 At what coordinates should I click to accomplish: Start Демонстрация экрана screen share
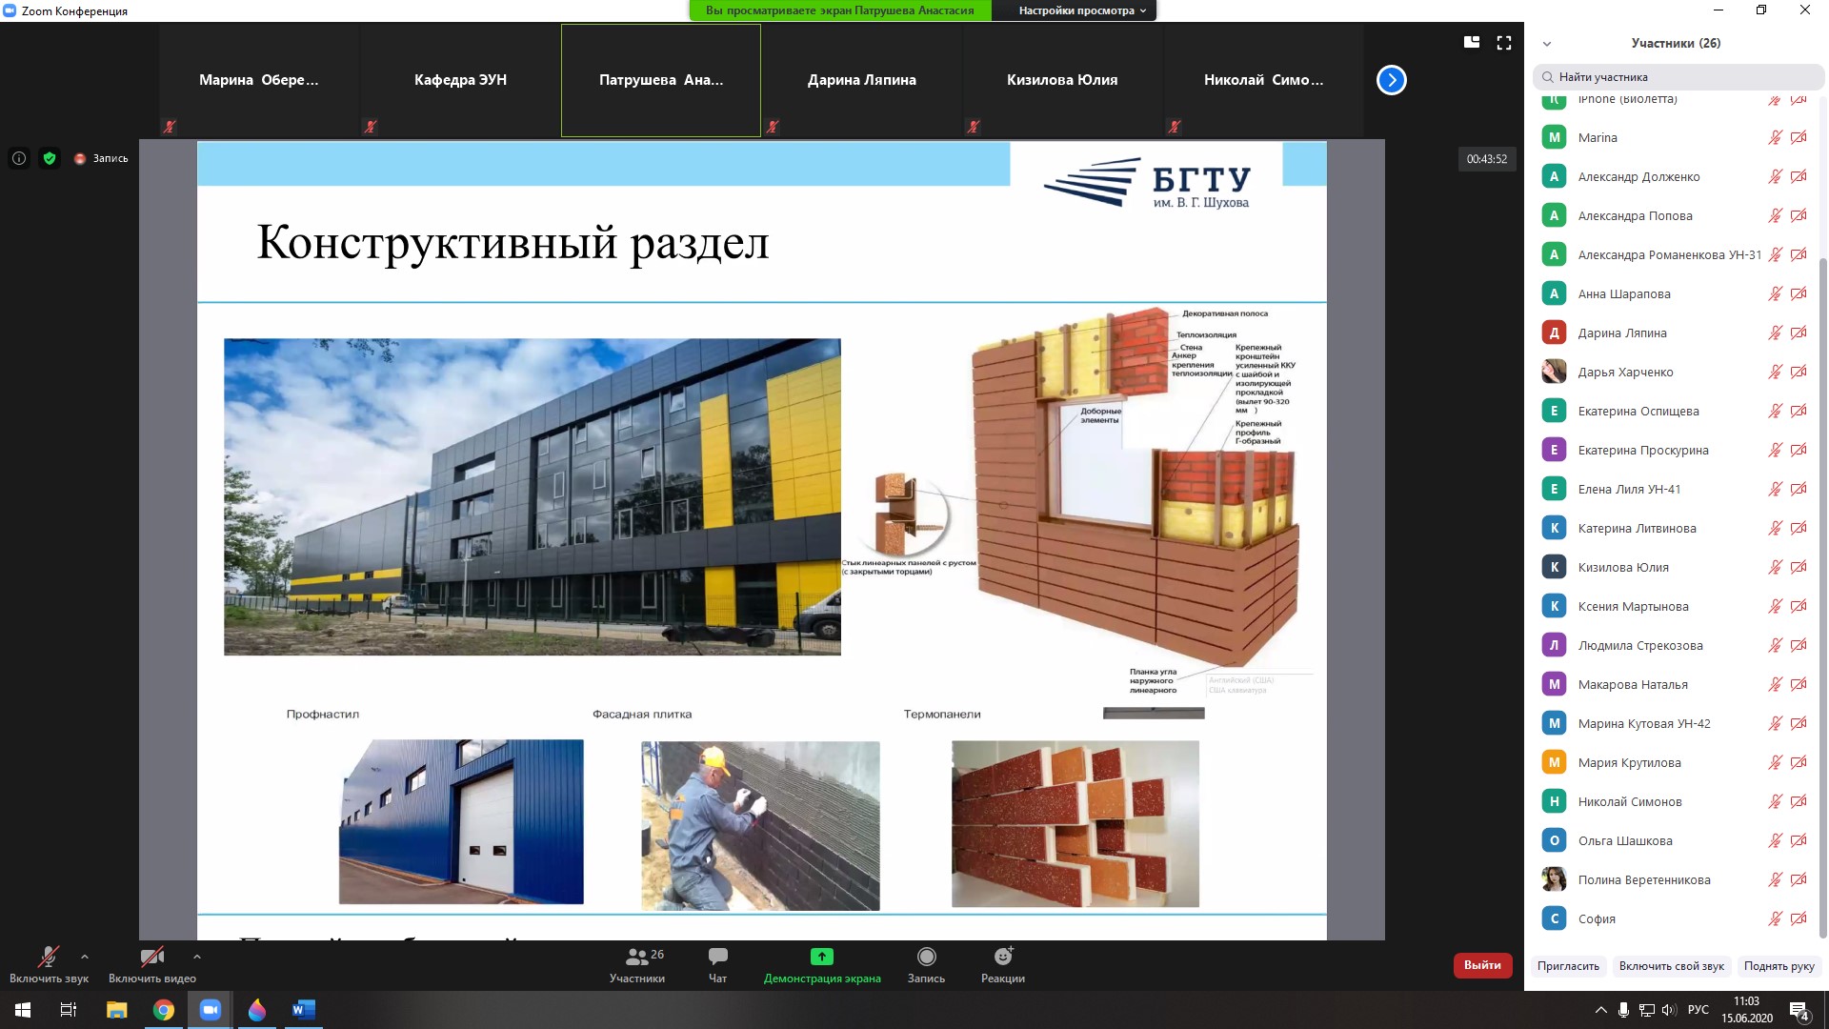click(821, 964)
